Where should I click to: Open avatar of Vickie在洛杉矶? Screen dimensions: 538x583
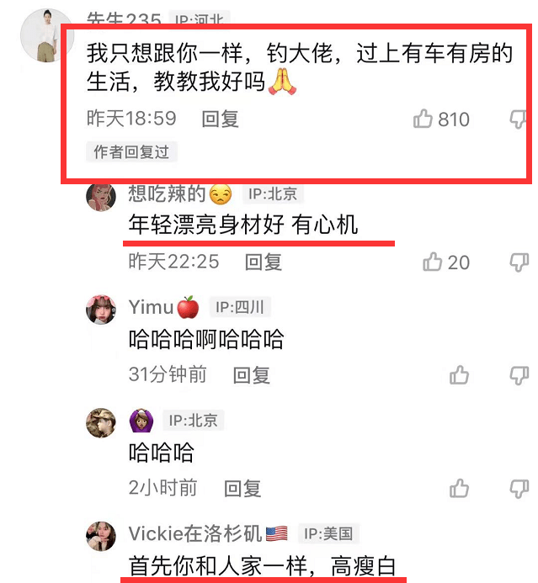pyautogui.click(x=101, y=536)
